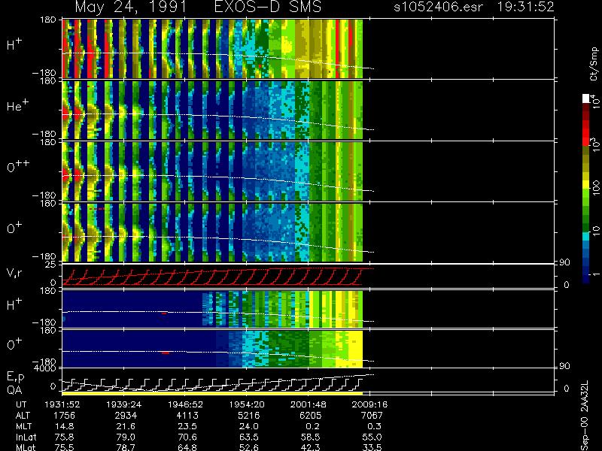602x451 pixels.
Task: Select the MLT value '0.2'
Action: (x=312, y=426)
